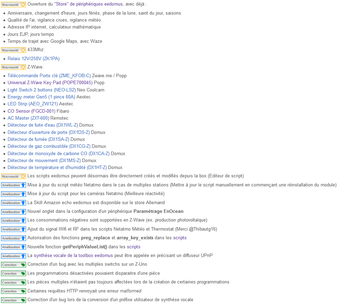Click the Amélioration badge beside the getPeriphValueList() line
The width and height of the screenshot is (341, 305).
tap(14, 247)
